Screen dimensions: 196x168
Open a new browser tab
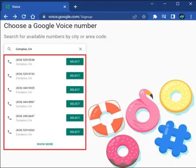click(75, 7)
